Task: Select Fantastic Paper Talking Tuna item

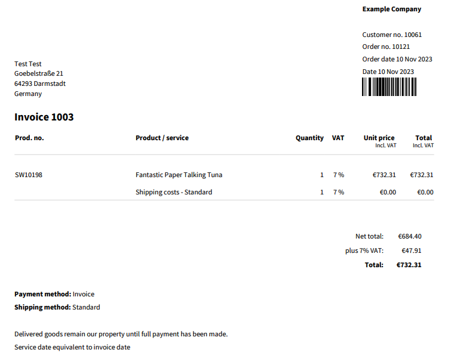Action: [x=179, y=175]
